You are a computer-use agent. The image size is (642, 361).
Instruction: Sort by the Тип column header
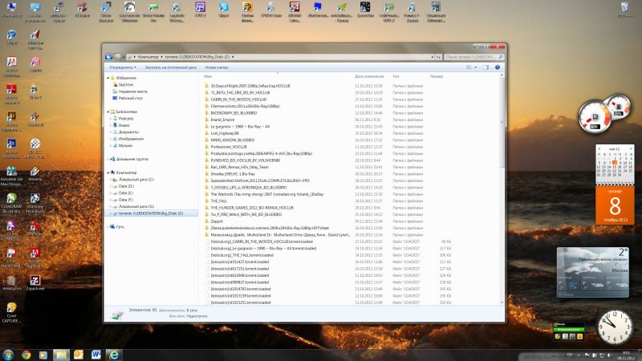coord(396,76)
